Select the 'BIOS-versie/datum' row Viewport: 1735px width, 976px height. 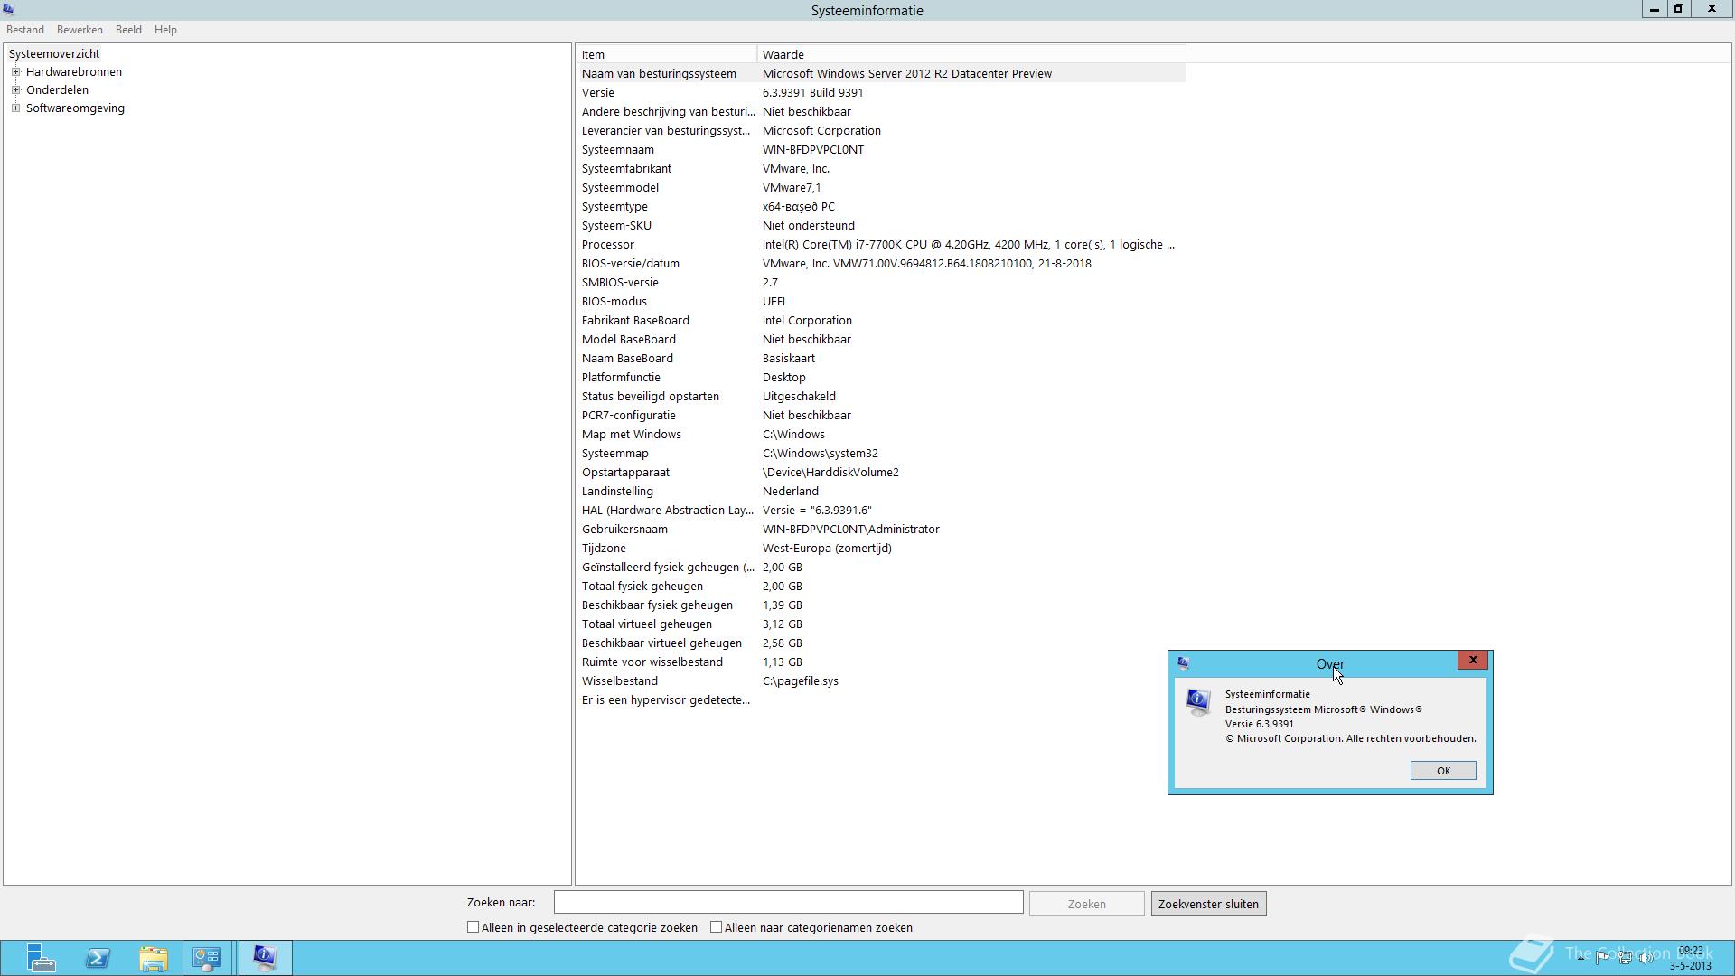(881, 263)
